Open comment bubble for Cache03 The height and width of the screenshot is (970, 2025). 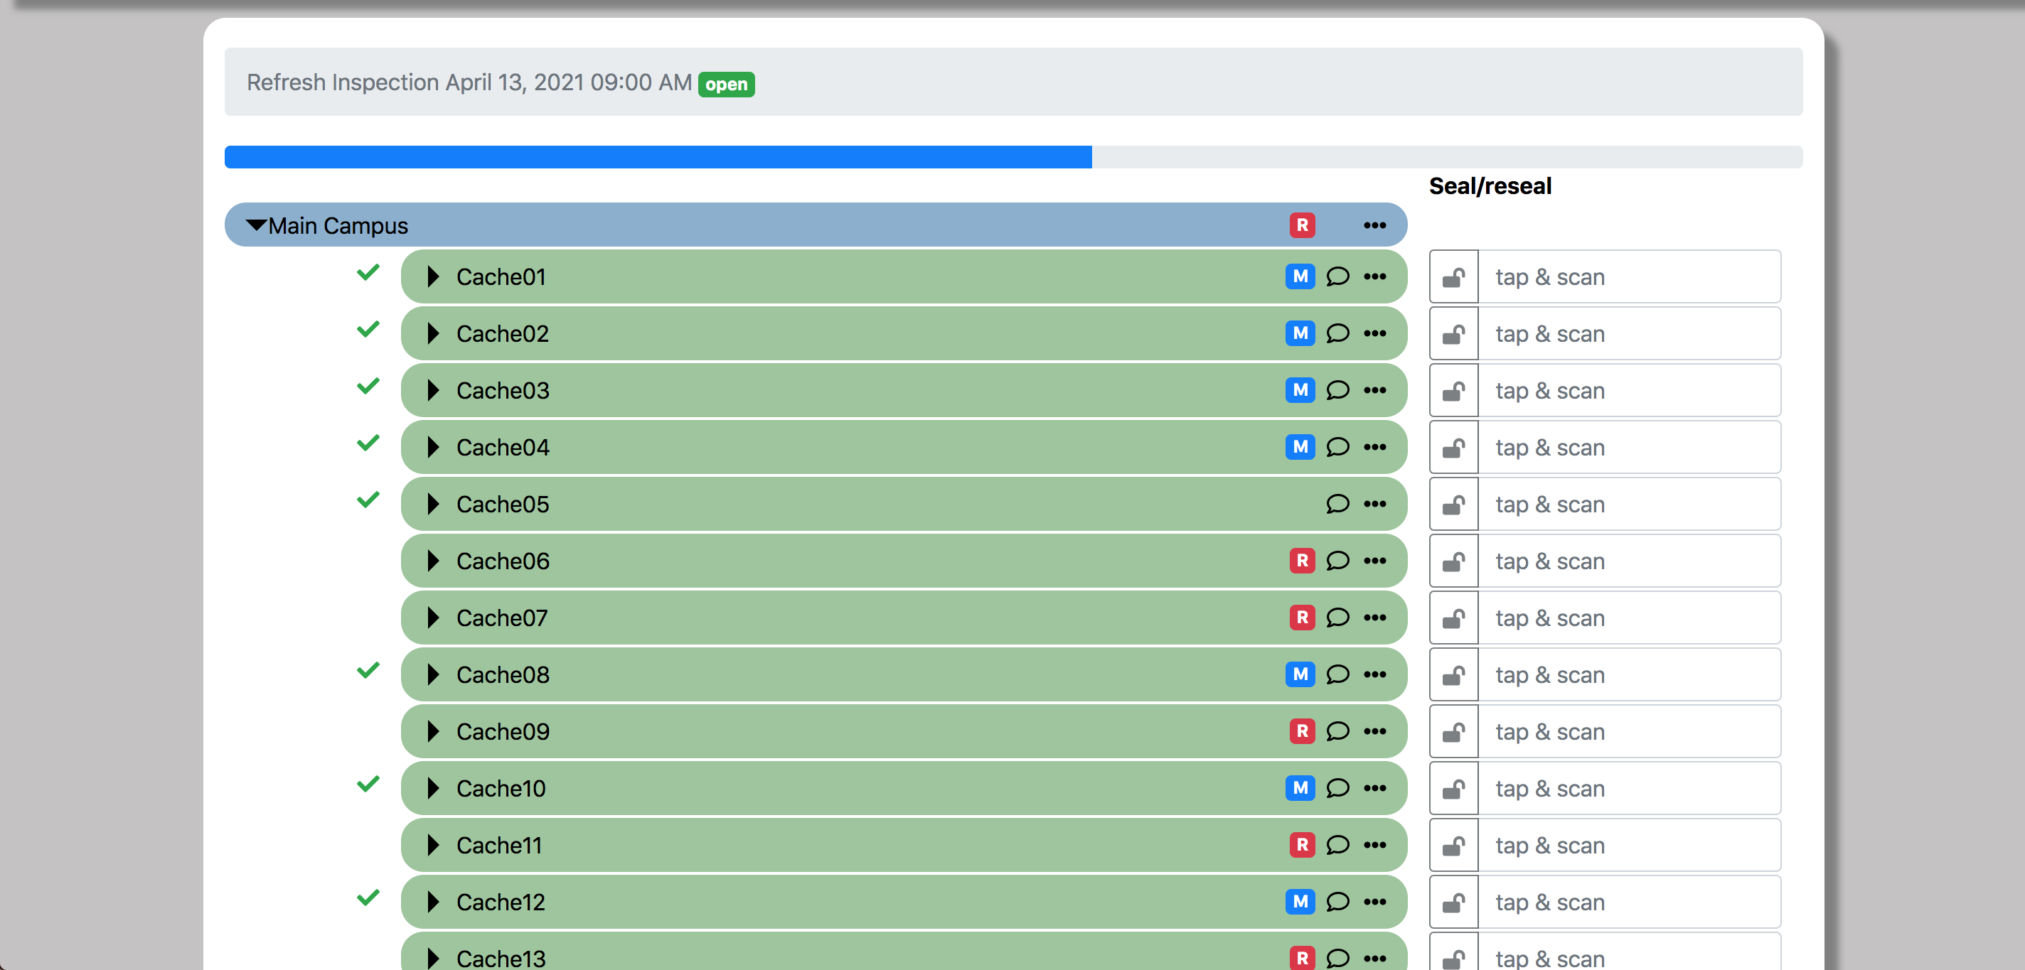point(1337,390)
